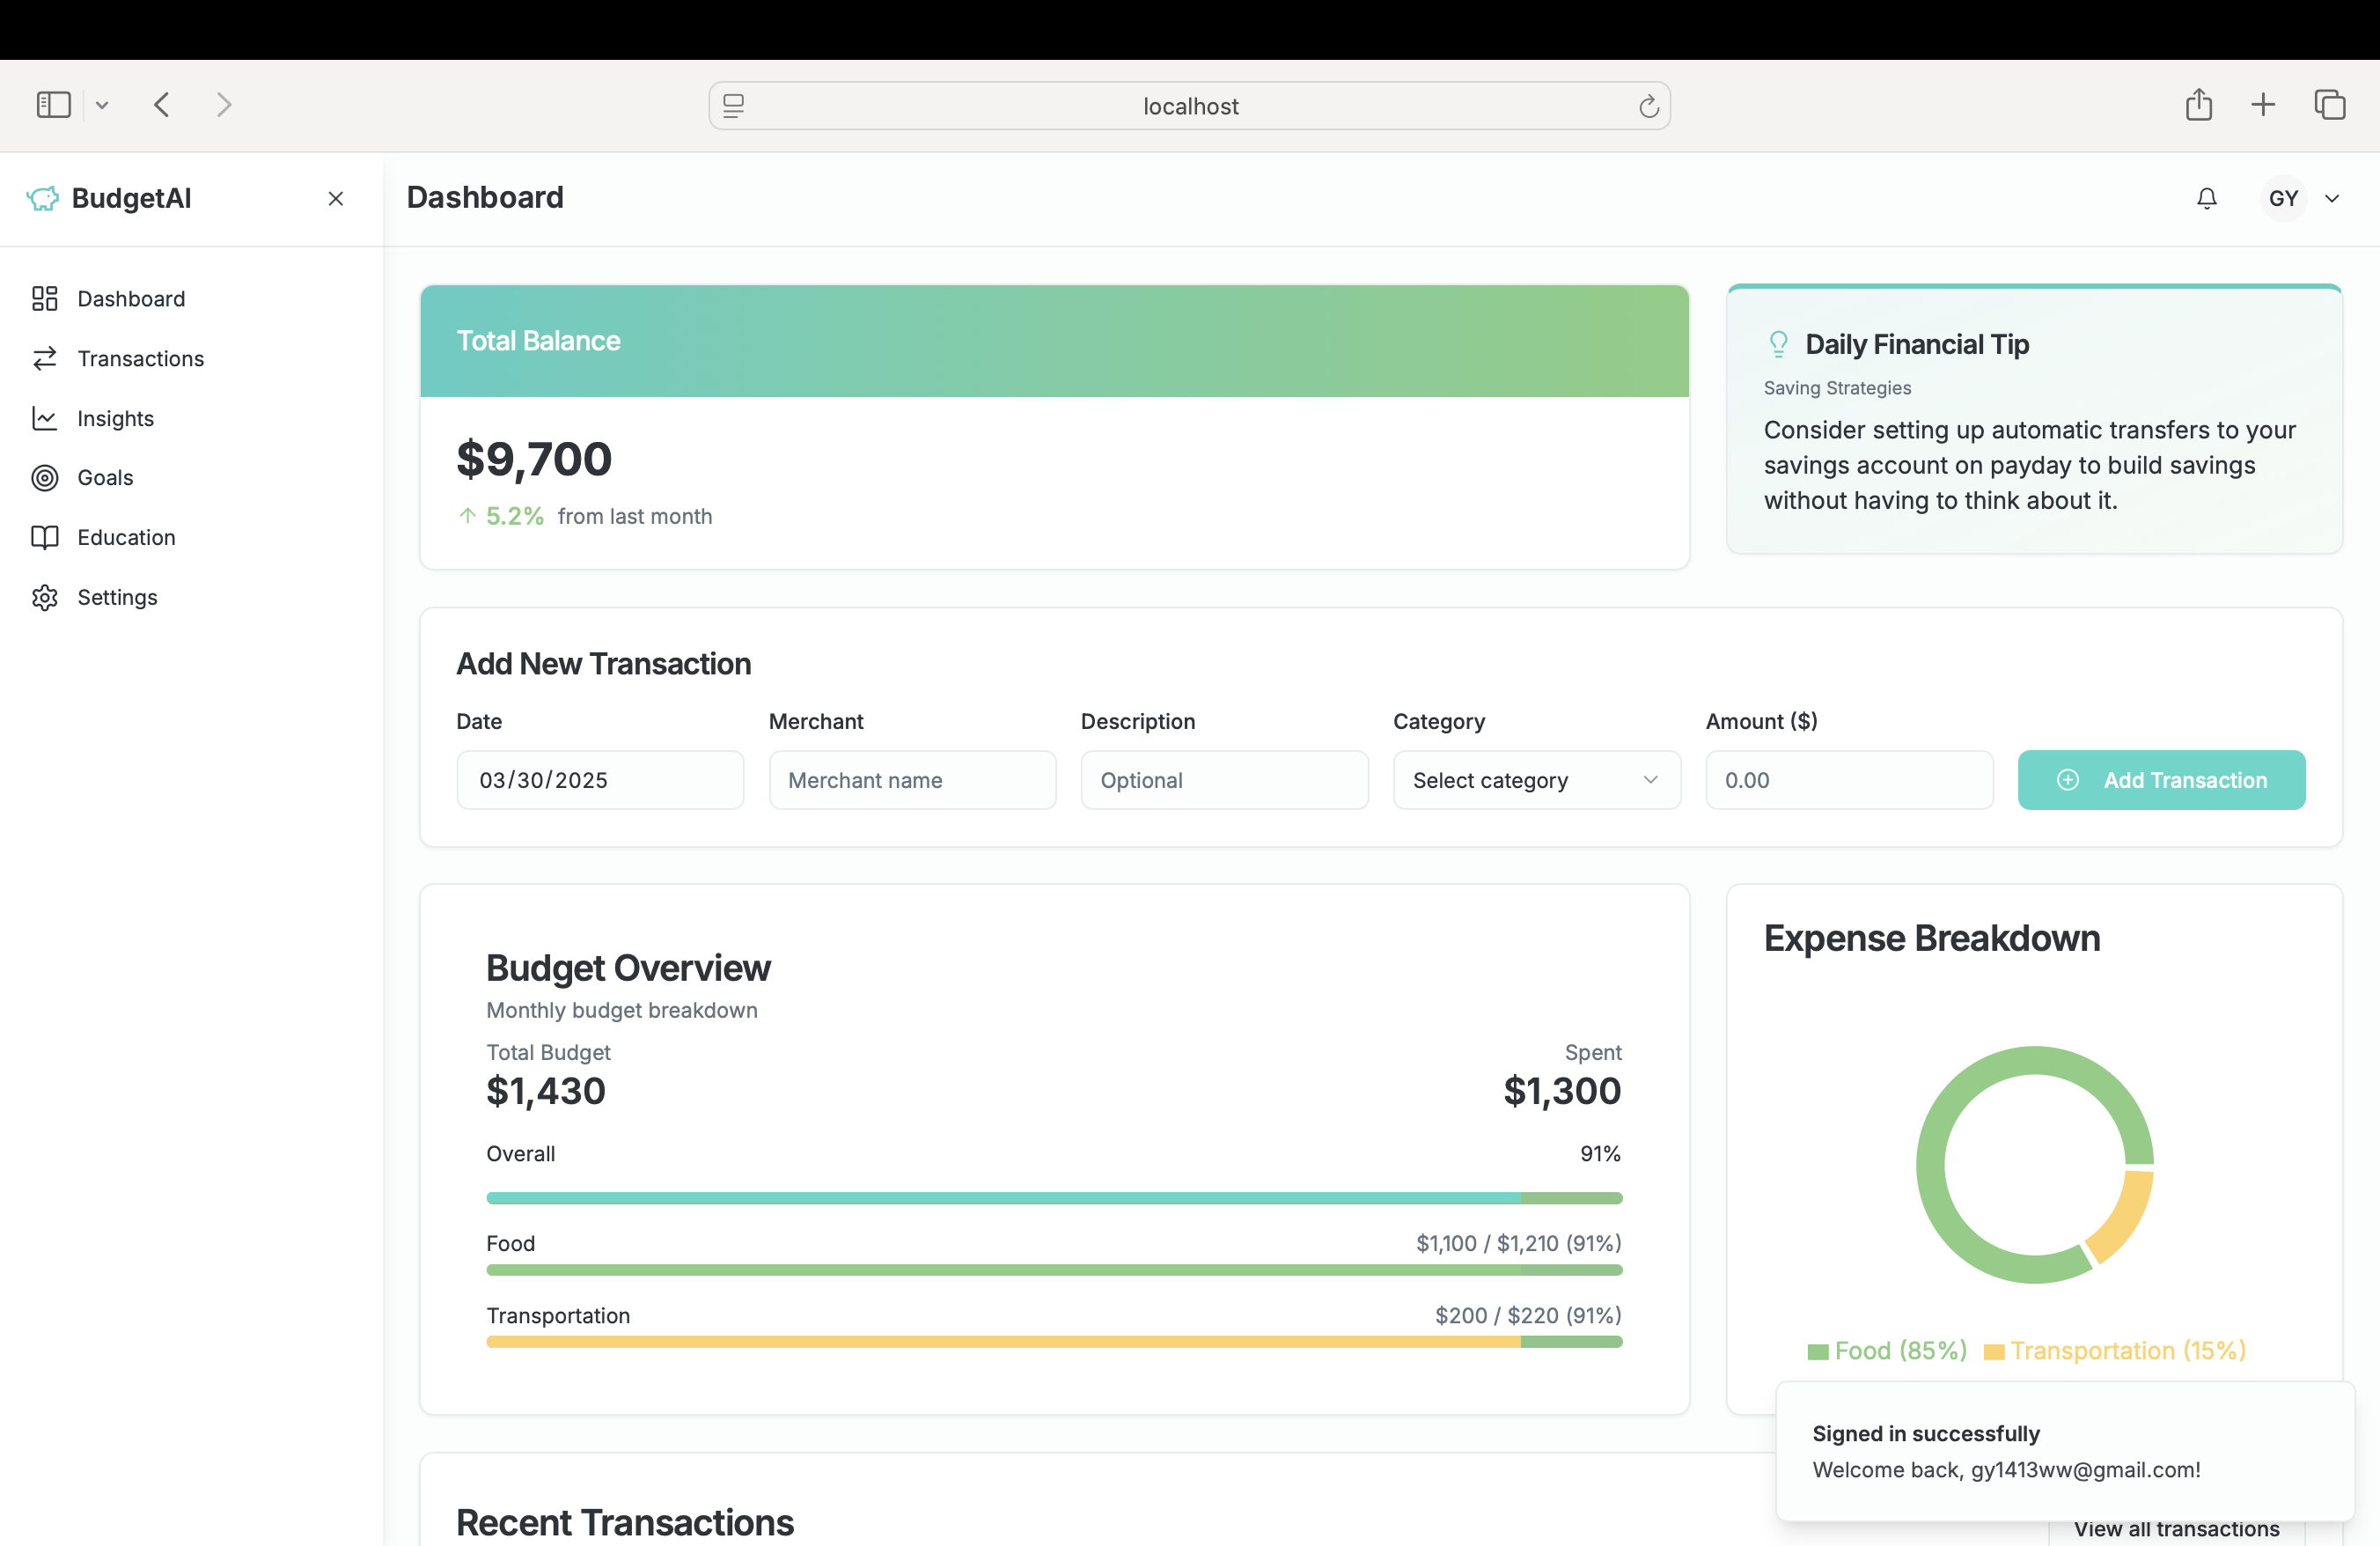This screenshot has width=2380, height=1546.
Task: Open new browser tab with plus icon
Action: [2263, 105]
